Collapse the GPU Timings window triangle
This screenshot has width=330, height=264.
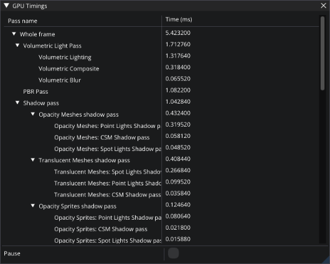[6, 6]
